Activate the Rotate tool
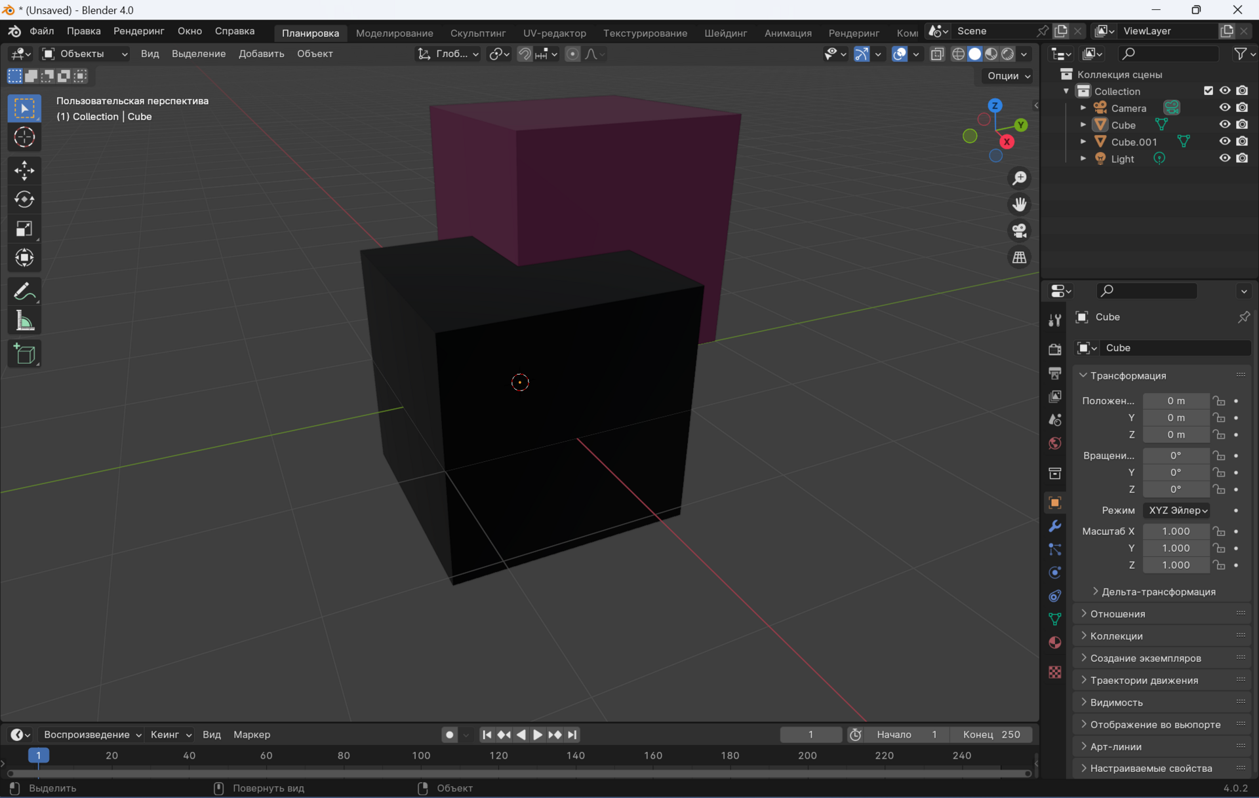Screen dimensions: 1259x798 pos(25,199)
